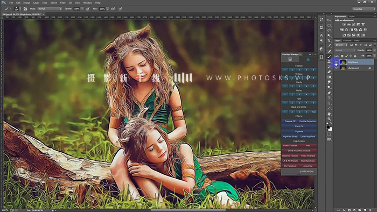Select the Hand tool

pos(329,114)
